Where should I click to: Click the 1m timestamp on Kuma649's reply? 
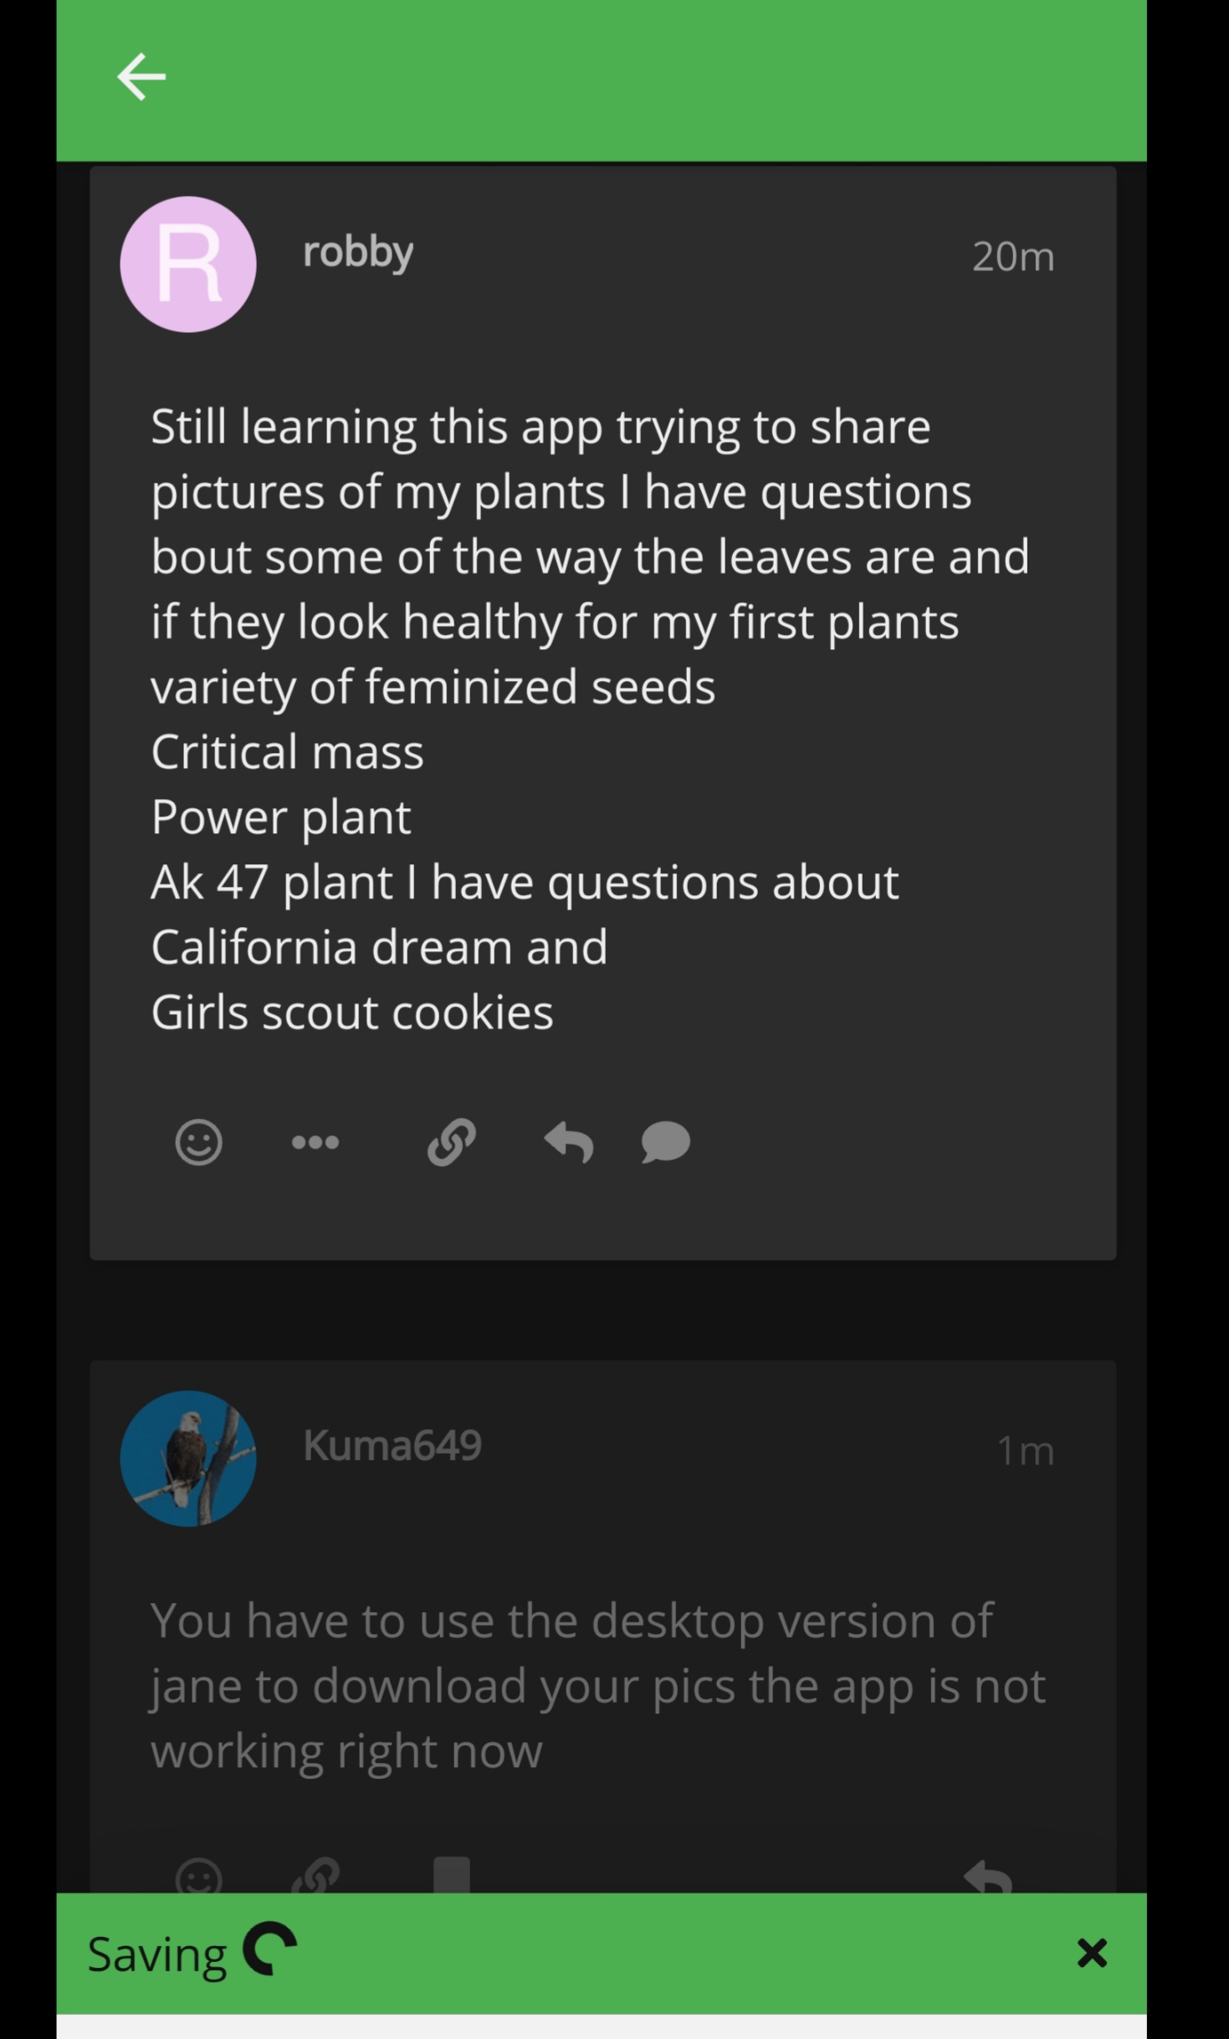(x=1025, y=1451)
